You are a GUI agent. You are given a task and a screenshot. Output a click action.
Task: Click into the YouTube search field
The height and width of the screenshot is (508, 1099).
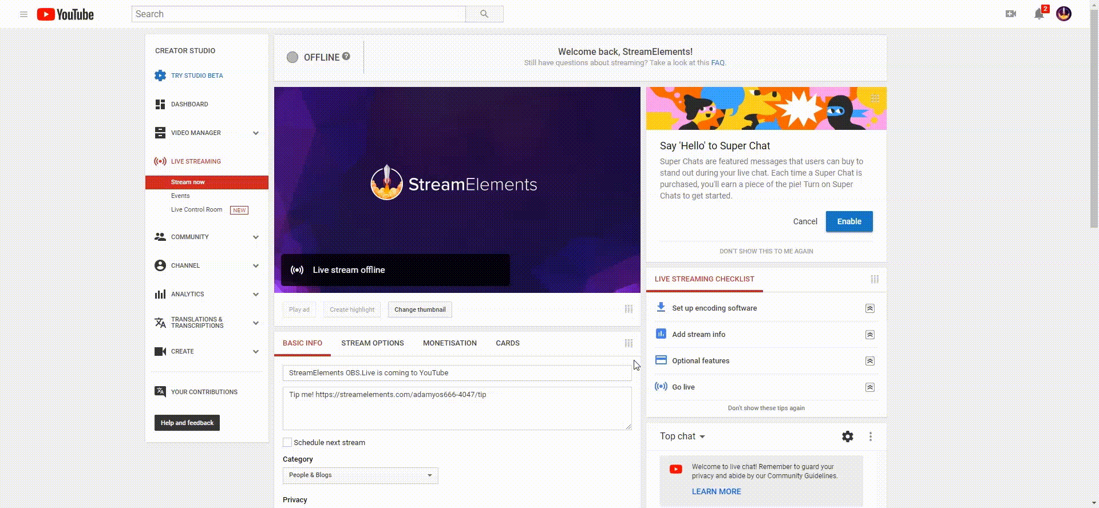[298, 14]
